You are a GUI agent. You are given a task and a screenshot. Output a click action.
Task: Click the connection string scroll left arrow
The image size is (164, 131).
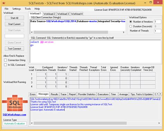[x=32, y=32]
